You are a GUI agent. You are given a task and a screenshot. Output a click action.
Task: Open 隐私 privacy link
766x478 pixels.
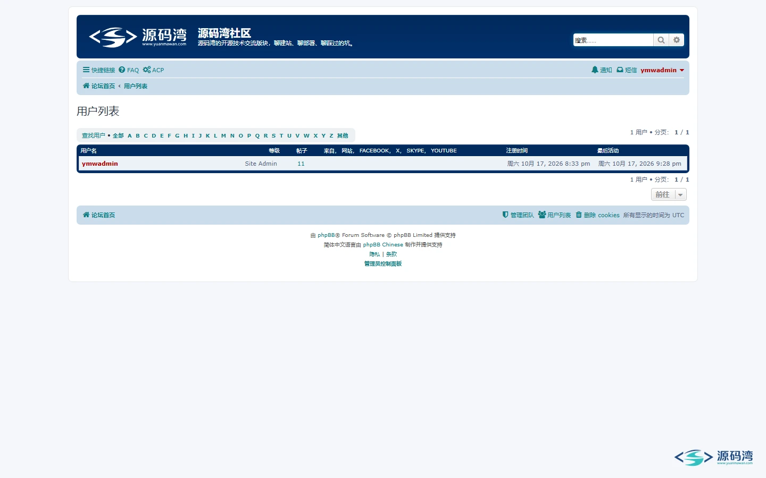374,254
